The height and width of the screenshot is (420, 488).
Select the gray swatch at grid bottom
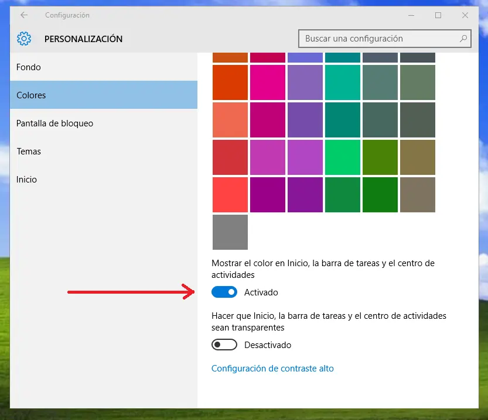click(230, 232)
